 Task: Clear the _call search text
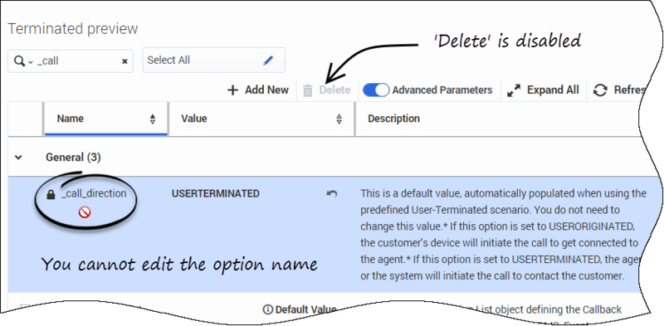(124, 61)
